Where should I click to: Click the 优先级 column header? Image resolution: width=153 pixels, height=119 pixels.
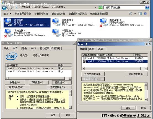[x=140, y=55]
